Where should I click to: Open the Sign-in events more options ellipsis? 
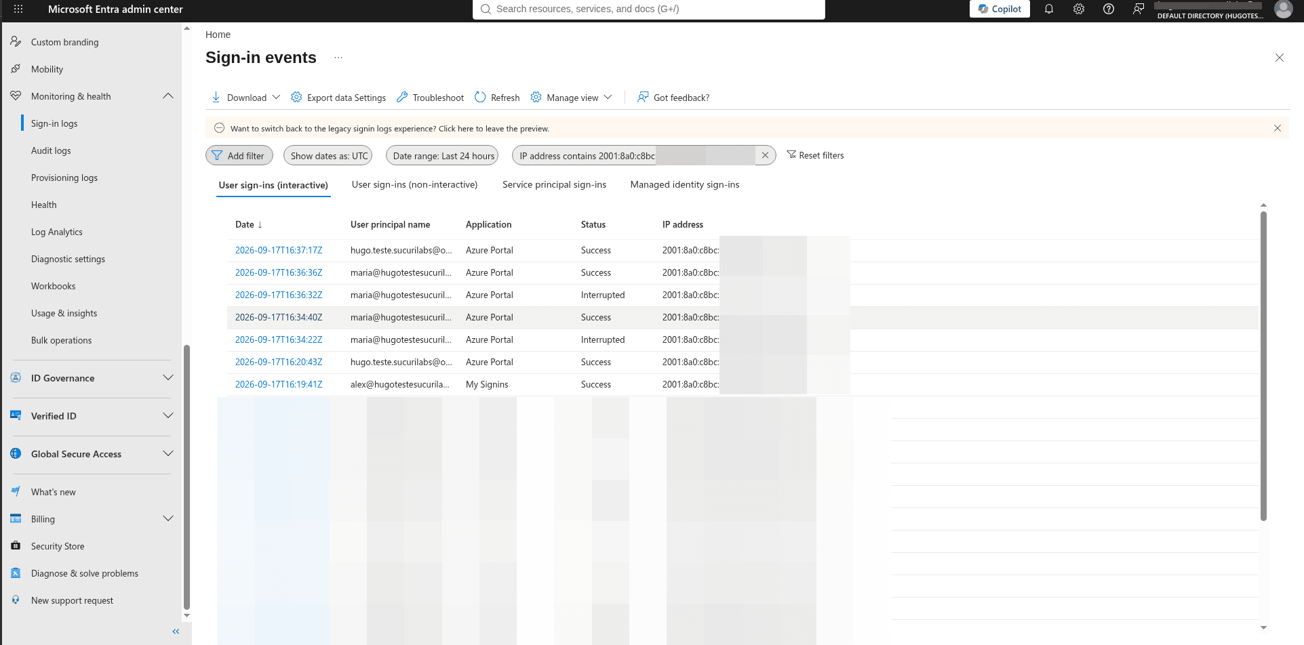point(338,58)
